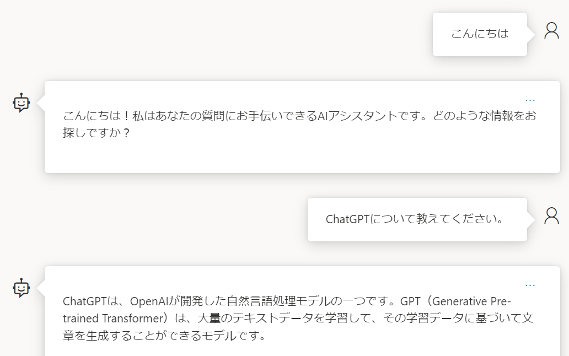Click the "ChatGPTについて教えてください。" message bubble
Screen dimensions: 569x356
[416, 219]
